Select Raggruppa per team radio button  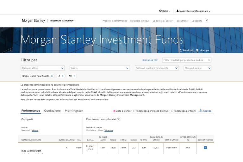(172, 111)
